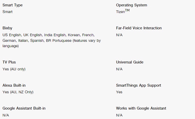The width and height of the screenshot is (195, 119).
Task: Select the Operating System heading
Action: pyautogui.click(x=132, y=5)
